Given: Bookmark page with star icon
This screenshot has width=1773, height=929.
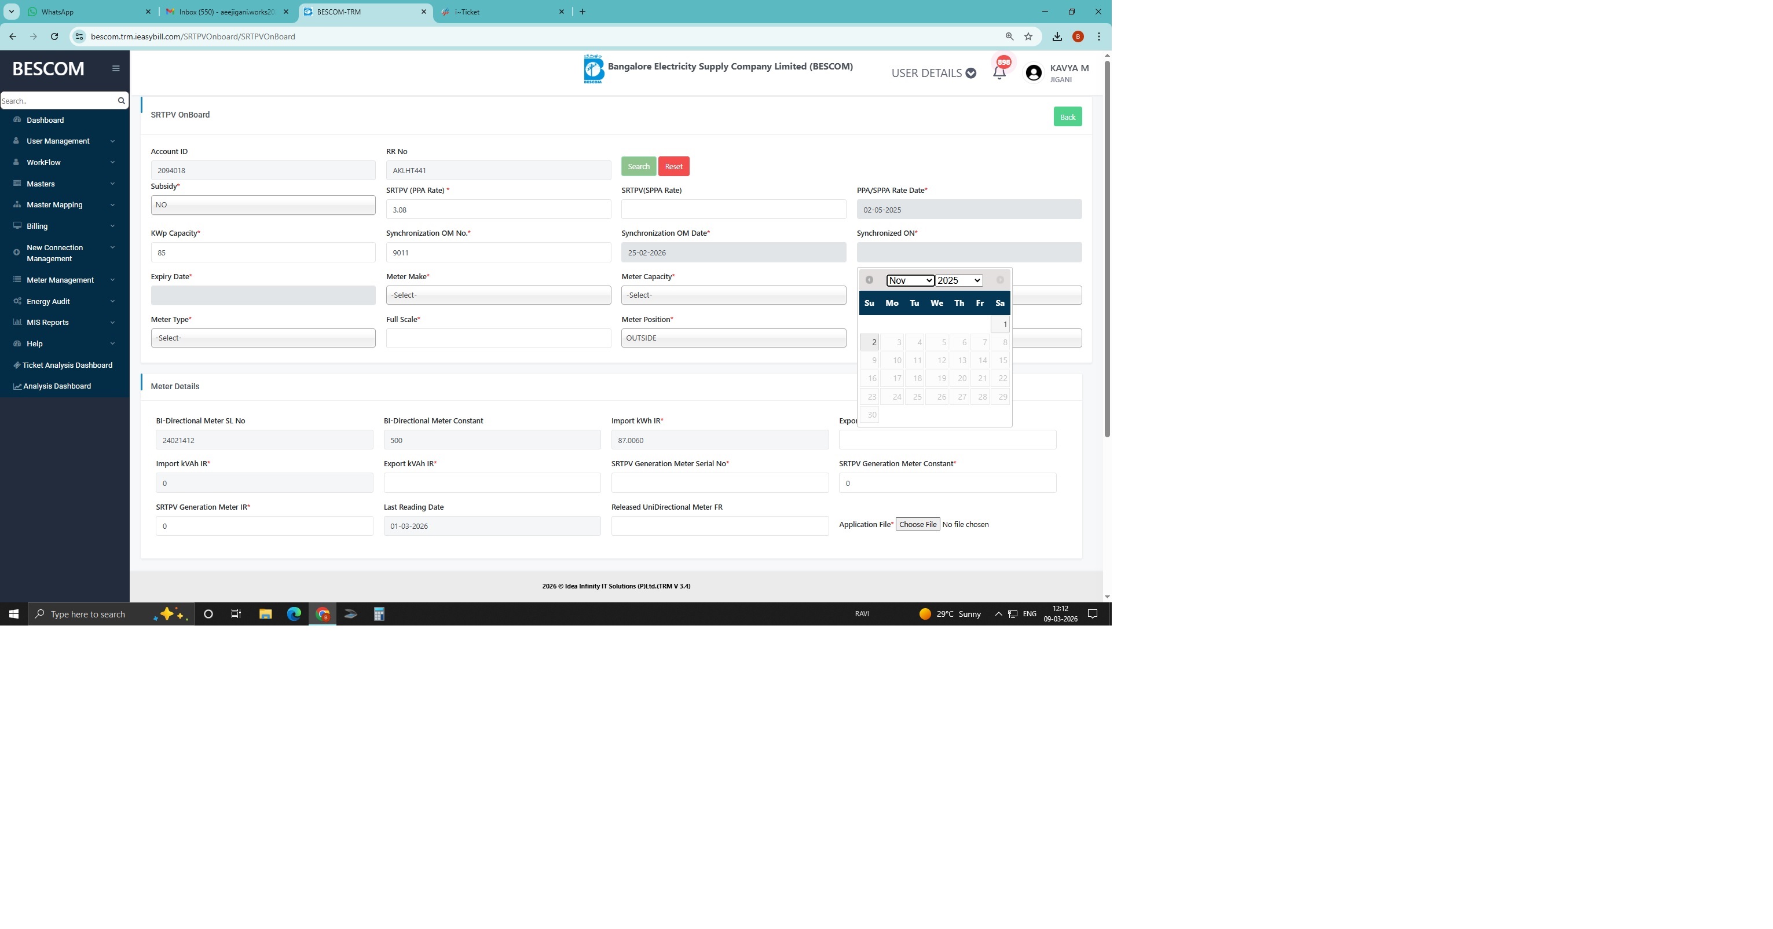Looking at the screenshot, I should pyautogui.click(x=1028, y=36).
